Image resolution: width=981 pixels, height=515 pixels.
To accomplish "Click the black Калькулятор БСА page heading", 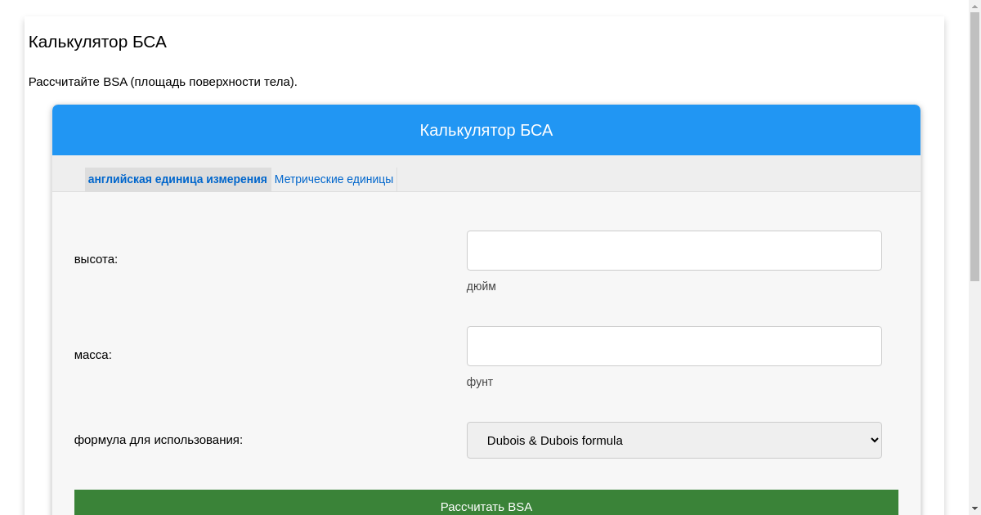I will pyautogui.click(x=97, y=42).
